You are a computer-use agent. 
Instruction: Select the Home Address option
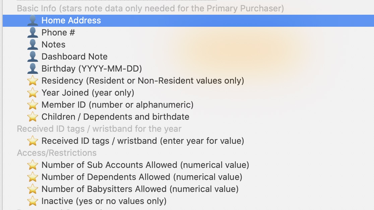point(71,20)
